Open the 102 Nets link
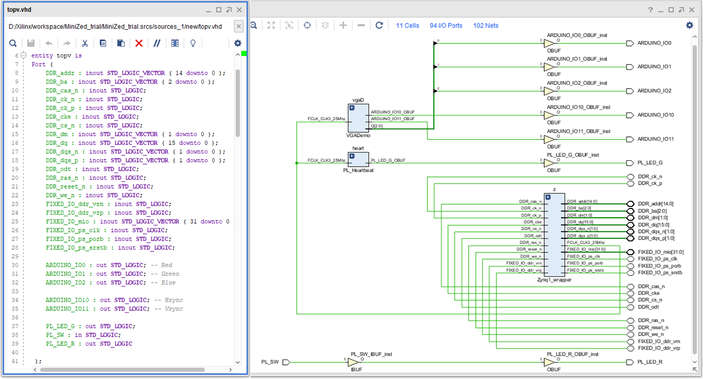The height and width of the screenshot is (379, 703). 486,26
